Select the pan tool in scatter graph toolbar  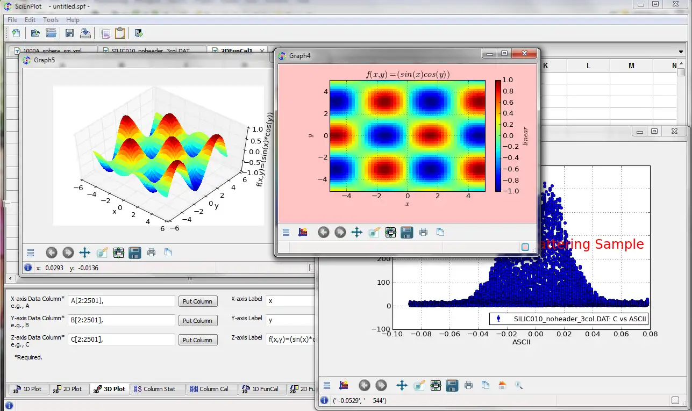(402, 385)
